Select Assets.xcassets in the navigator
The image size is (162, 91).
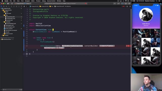(9, 29)
